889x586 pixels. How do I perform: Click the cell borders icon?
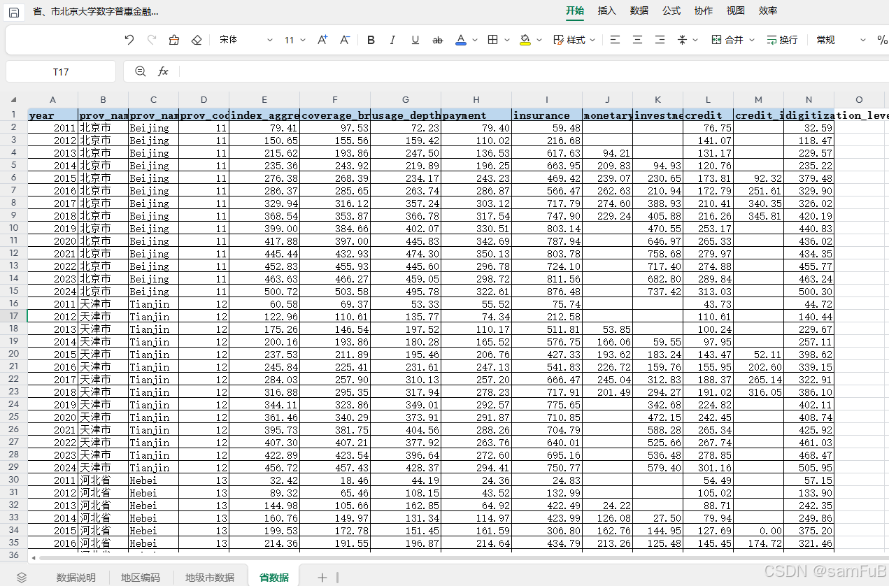coord(493,40)
